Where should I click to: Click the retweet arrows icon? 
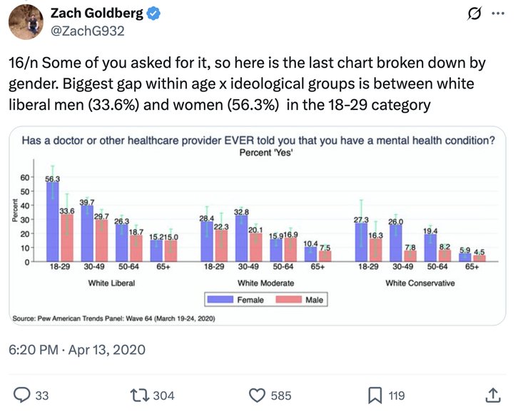coord(139,395)
